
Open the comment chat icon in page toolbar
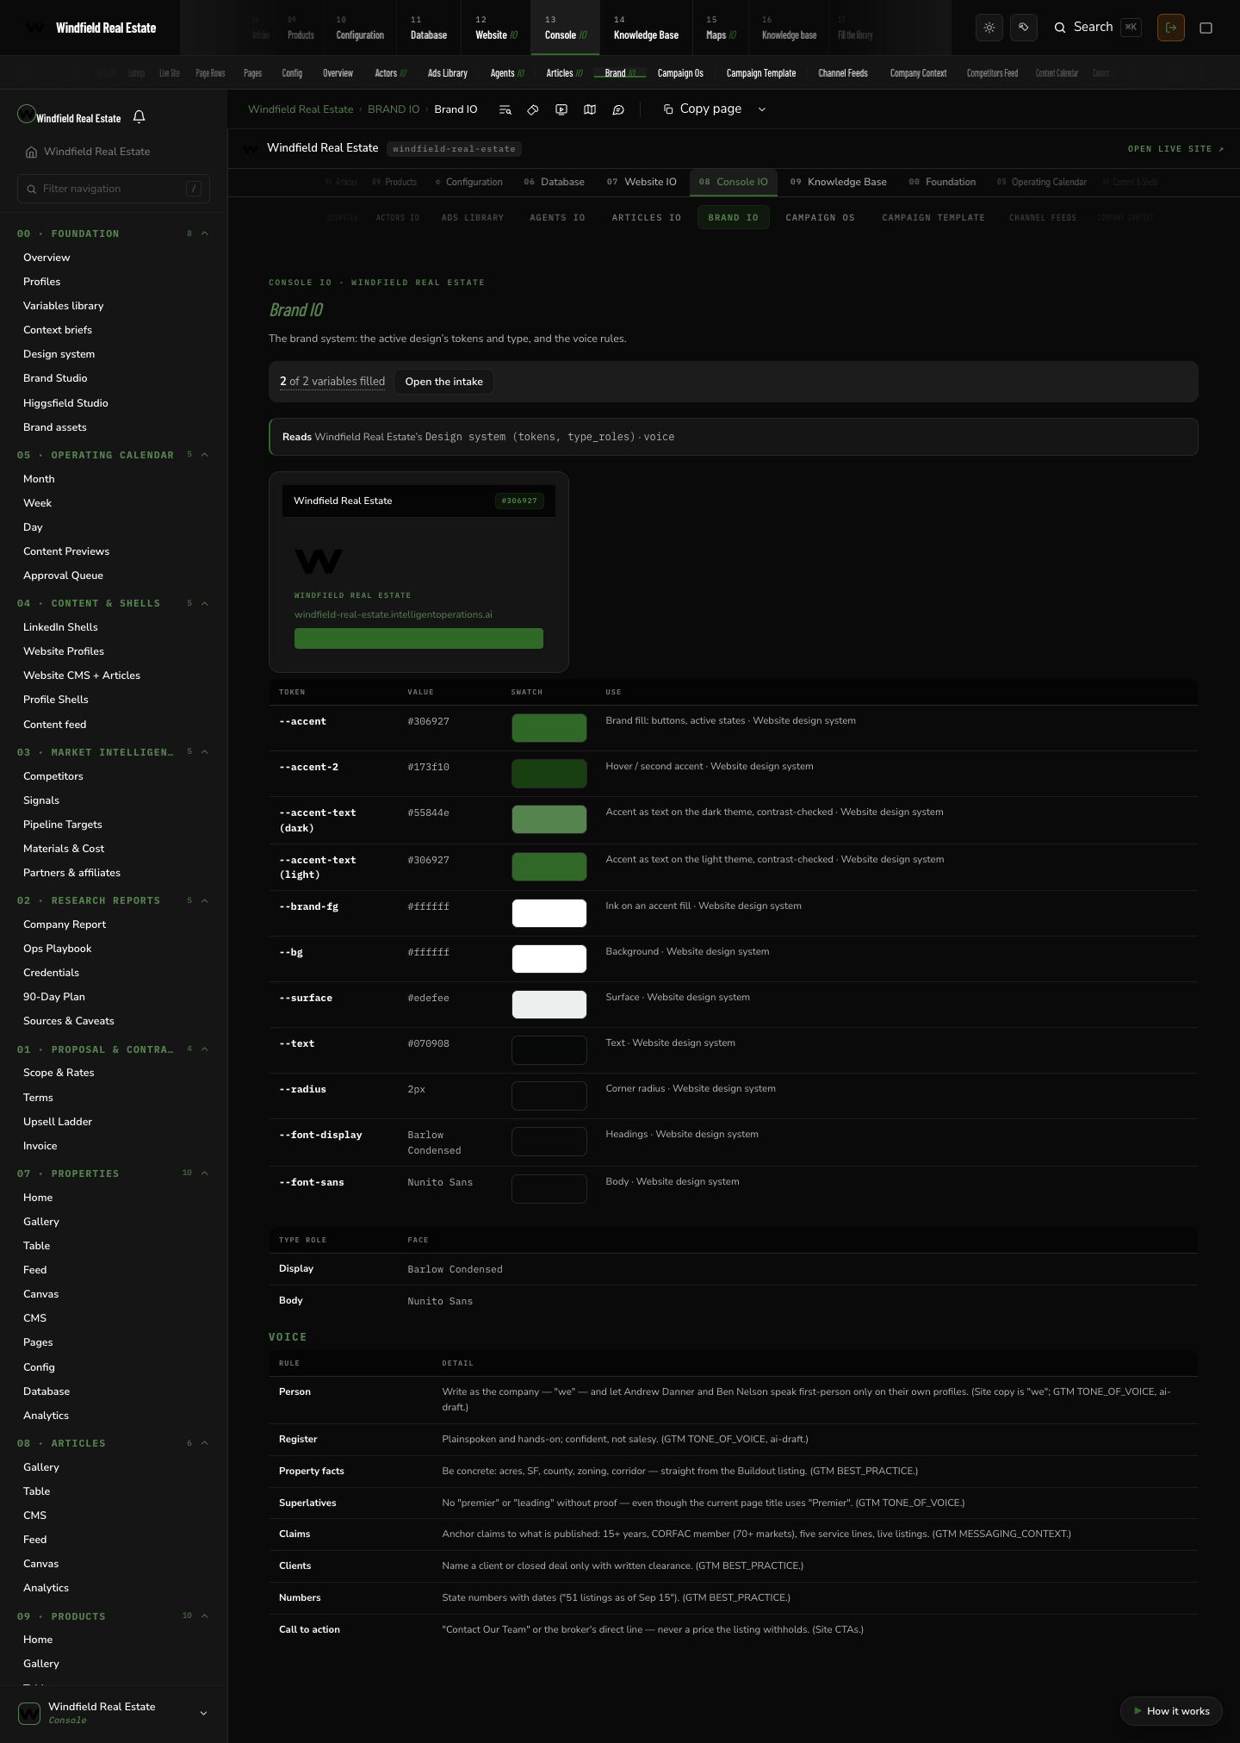tap(618, 109)
